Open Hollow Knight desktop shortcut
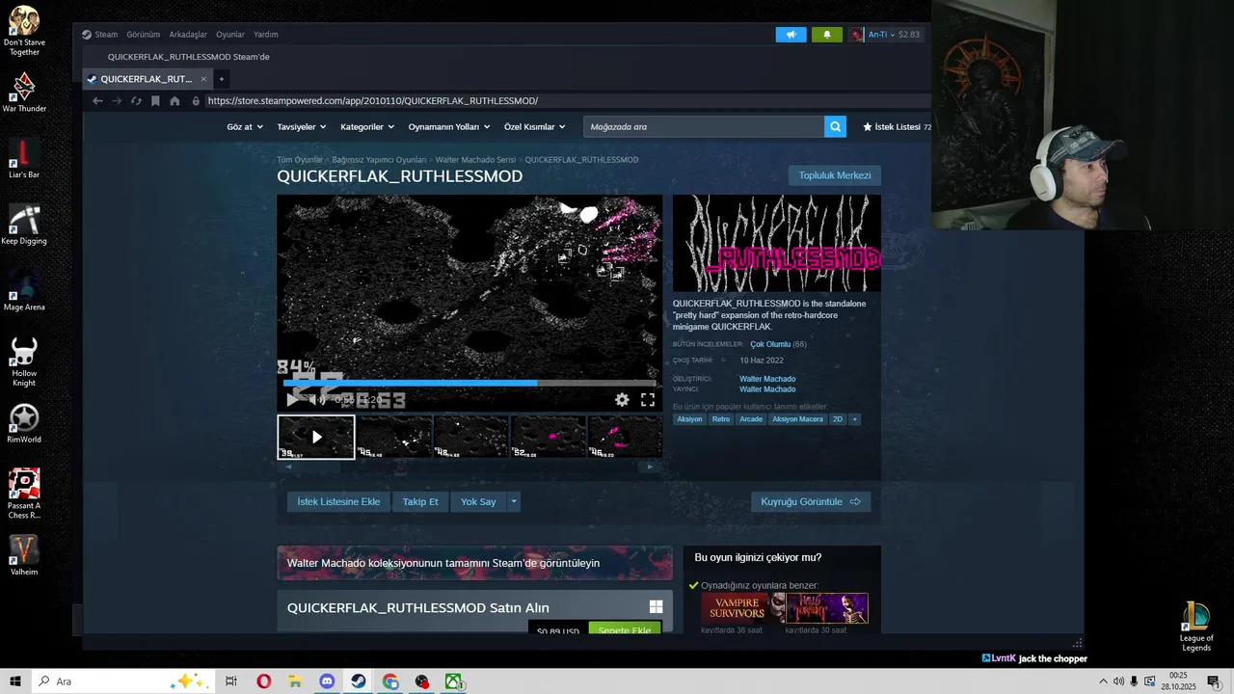Viewport: 1234px width, 694px height. tap(24, 361)
